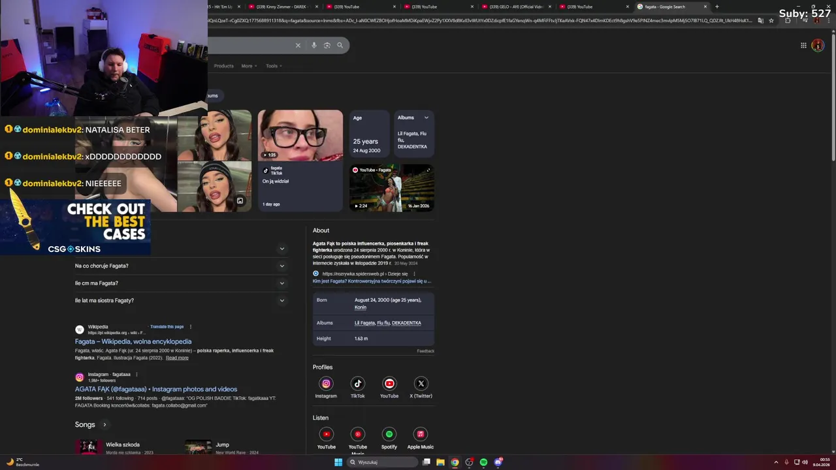Expand 'Ile lat ma siostra Fagaty?' question
Screen dimensions: 836x470
coord(181,300)
